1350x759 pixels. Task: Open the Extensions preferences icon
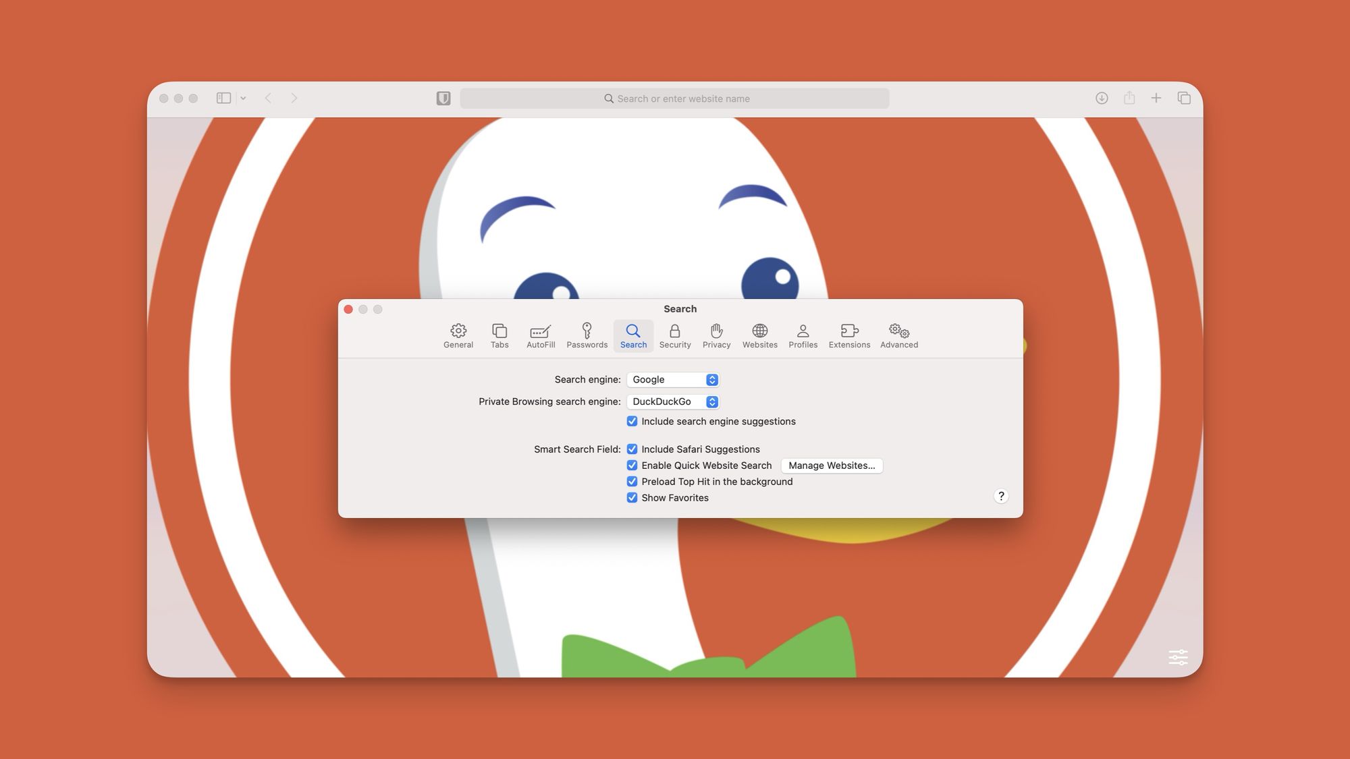pyautogui.click(x=849, y=335)
